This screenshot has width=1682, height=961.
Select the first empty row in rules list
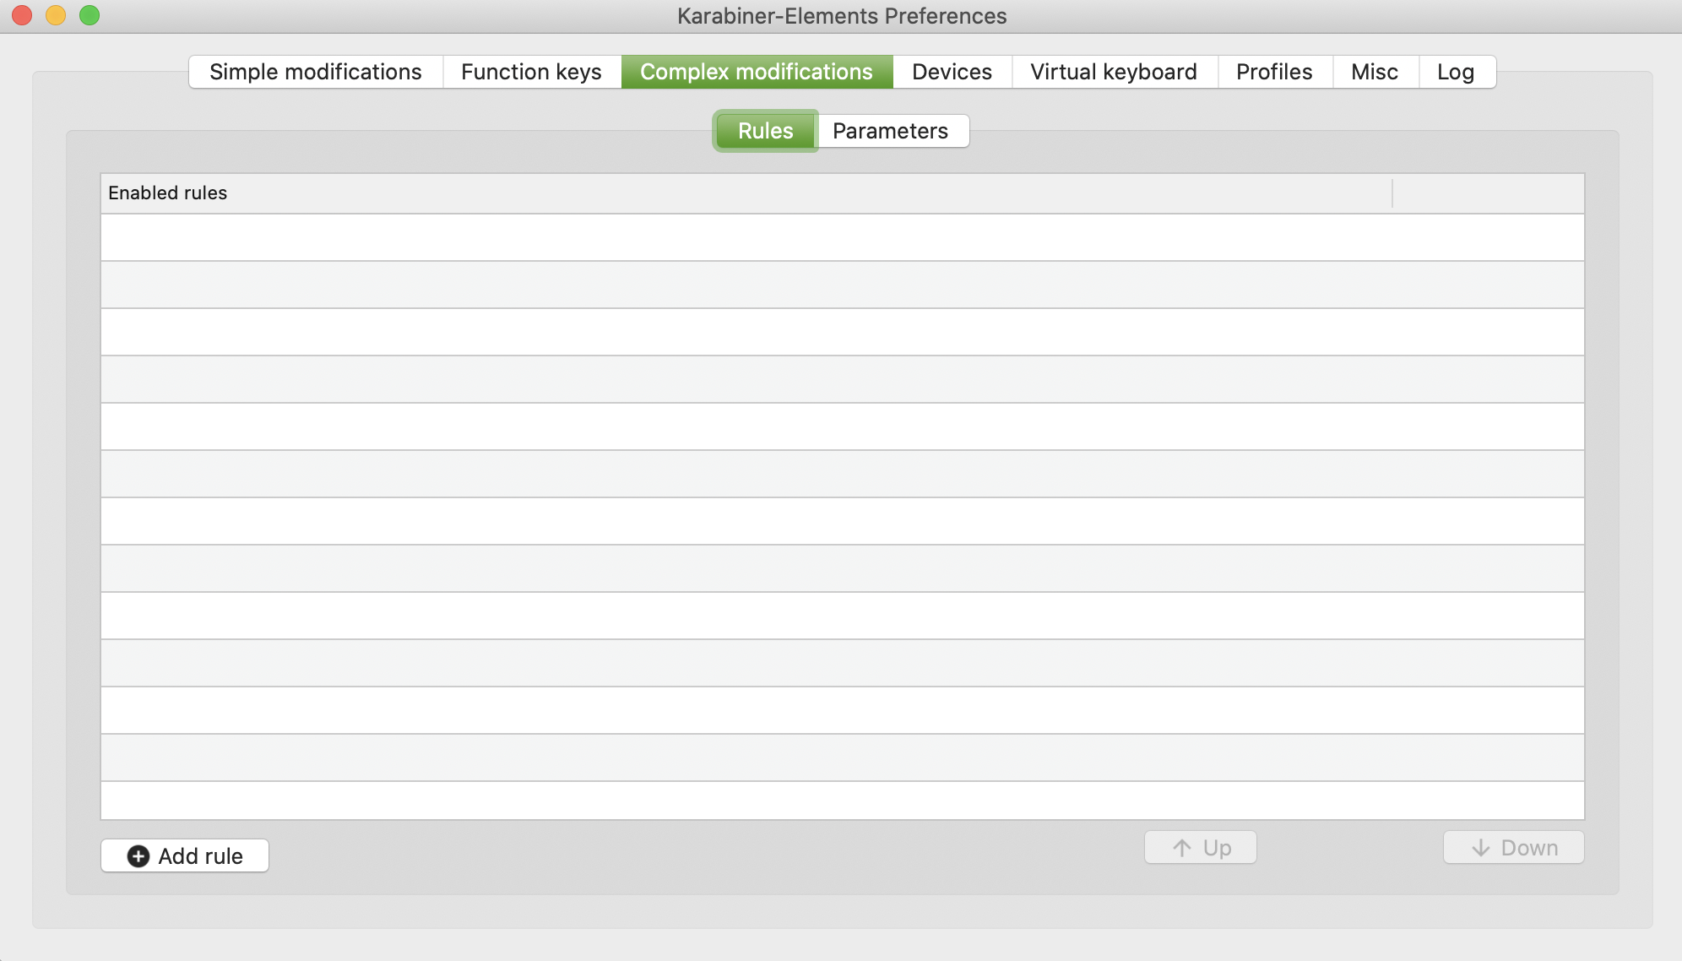pyautogui.click(x=843, y=237)
